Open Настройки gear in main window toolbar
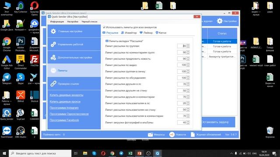 click(227, 21)
